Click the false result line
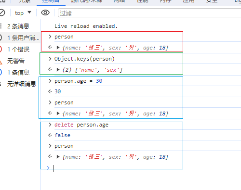Screen dimensions: 241x190 click(62, 135)
